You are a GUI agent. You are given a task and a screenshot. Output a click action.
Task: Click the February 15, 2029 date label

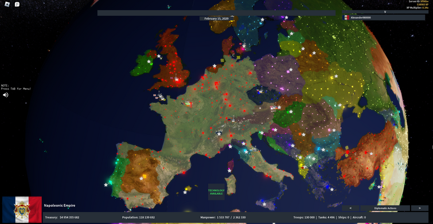click(x=216, y=18)
